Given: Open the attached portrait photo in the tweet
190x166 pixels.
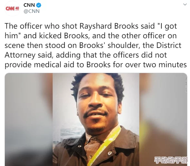Looking at the screenshot, I should click(96, 119).
